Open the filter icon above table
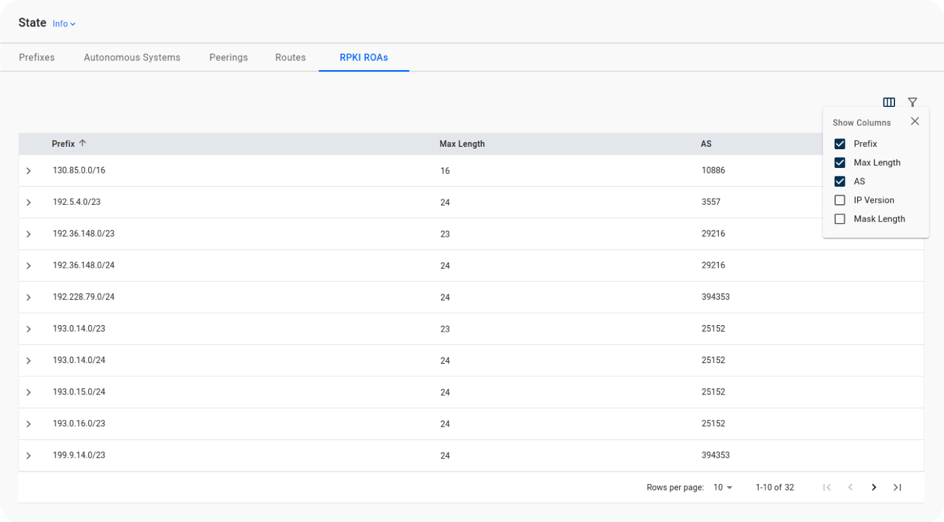The image size is (944, 522). (x=912, y=102)
